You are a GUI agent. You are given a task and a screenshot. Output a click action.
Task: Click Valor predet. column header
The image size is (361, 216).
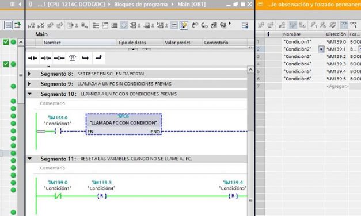click(183, 43)
